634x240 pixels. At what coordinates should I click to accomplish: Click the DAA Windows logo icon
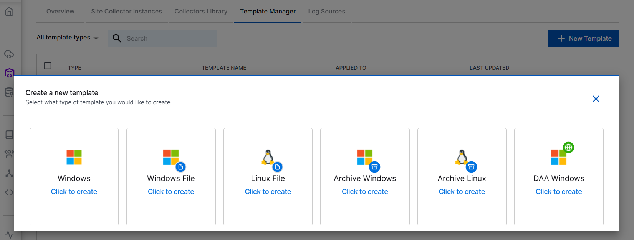pos(559,157)
